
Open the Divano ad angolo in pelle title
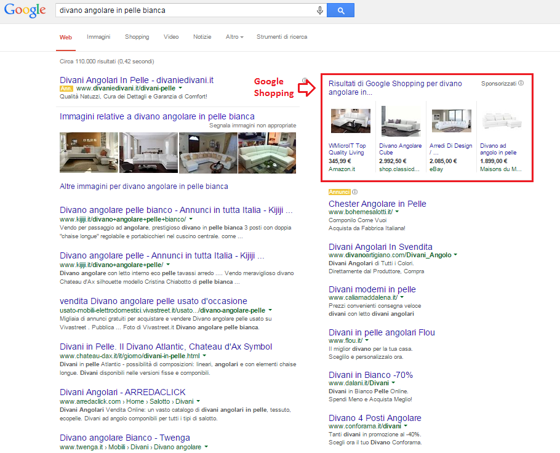(x=498, y=149)
